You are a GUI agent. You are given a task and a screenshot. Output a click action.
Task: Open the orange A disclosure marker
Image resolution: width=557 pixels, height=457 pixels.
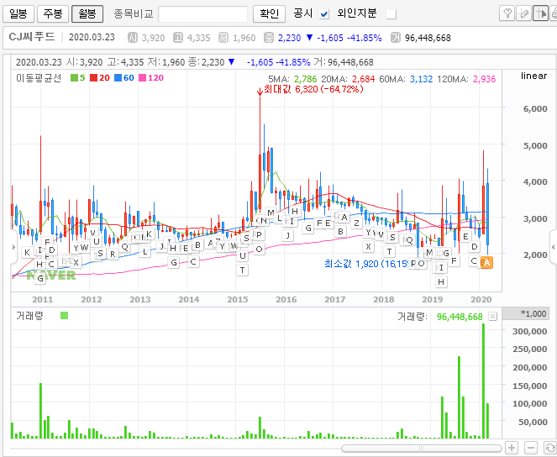[486, 263]
